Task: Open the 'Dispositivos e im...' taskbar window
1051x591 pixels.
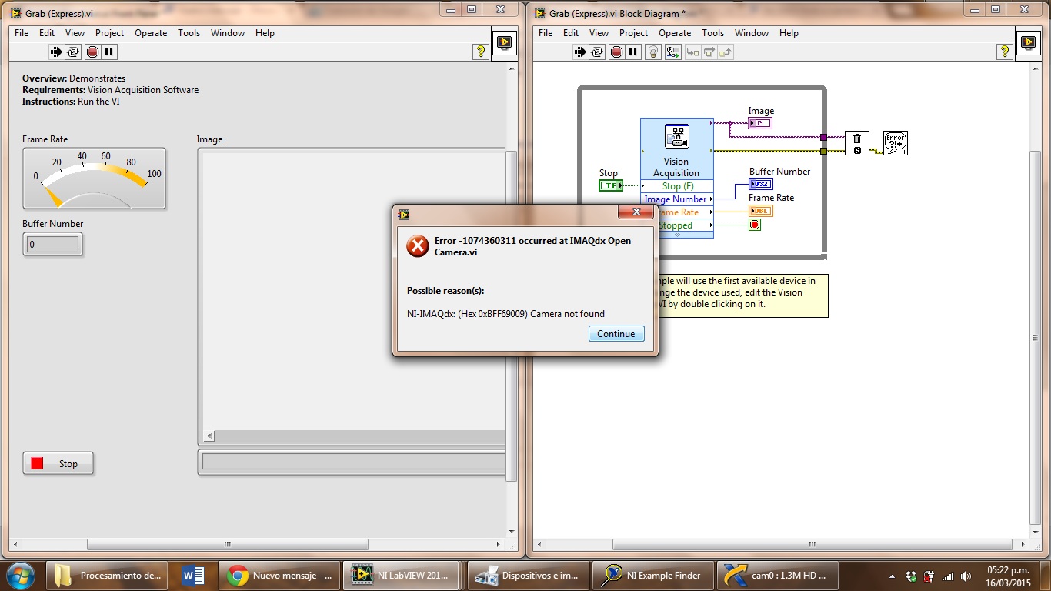Action: pyautogui.click(x=528, y=575)
